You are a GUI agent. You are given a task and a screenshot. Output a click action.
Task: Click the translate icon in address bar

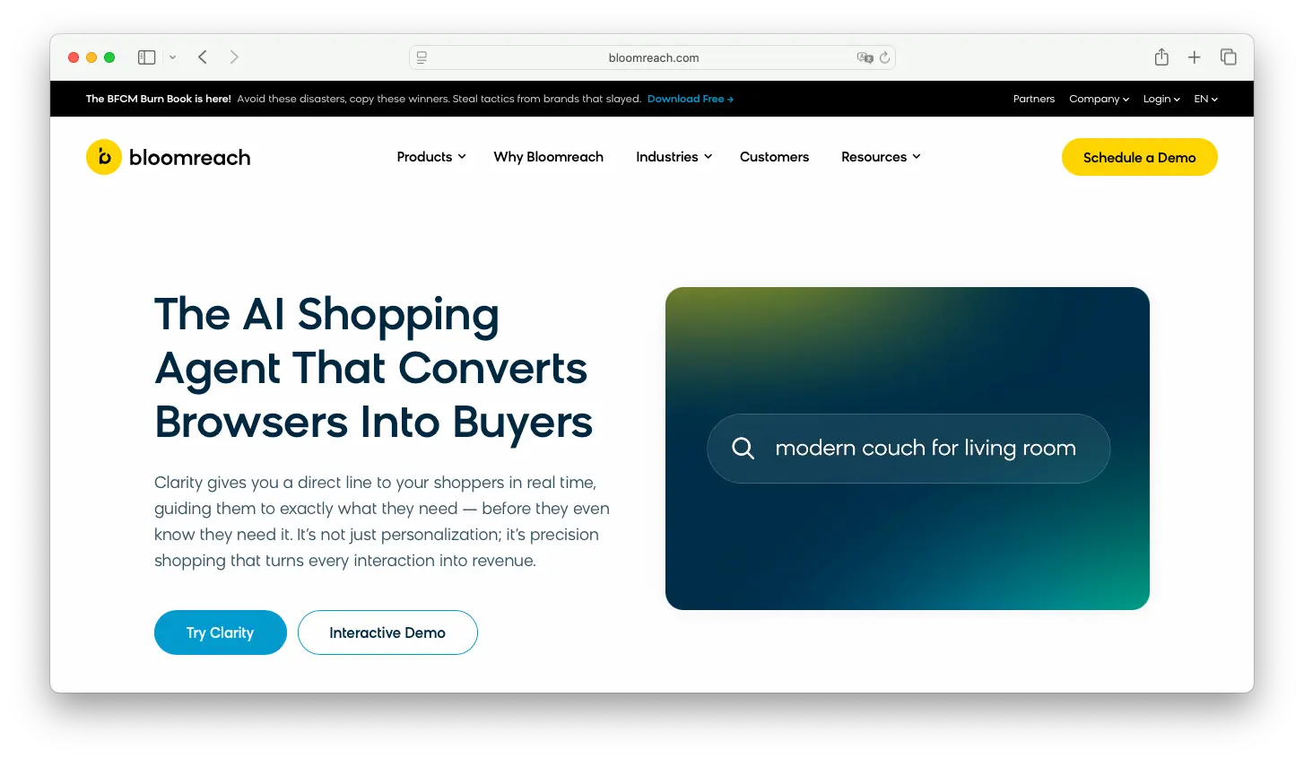pyautogui.click(x=865, y=57)
